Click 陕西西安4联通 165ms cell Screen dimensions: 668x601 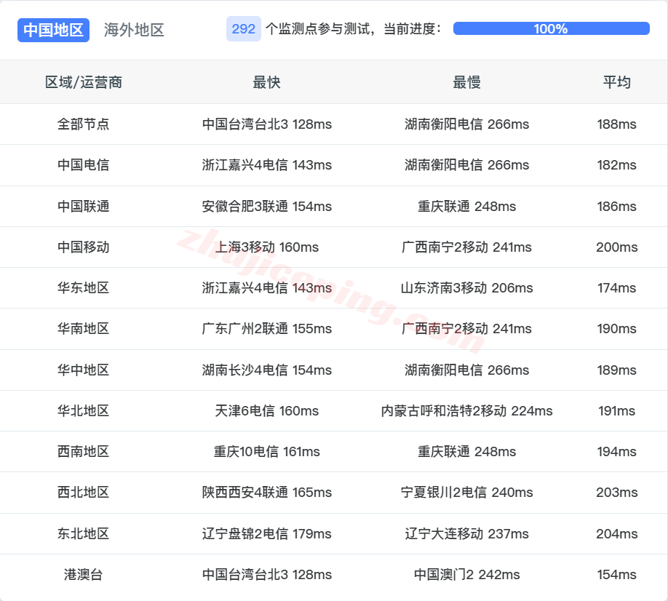point(266,493)
